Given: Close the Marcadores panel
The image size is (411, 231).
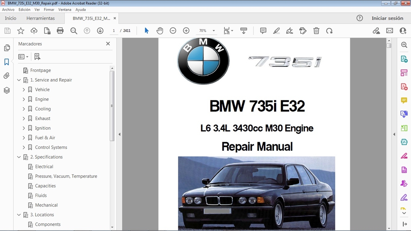Looking at the screenshot, I should pyautogui.click(x=108, y=44).
